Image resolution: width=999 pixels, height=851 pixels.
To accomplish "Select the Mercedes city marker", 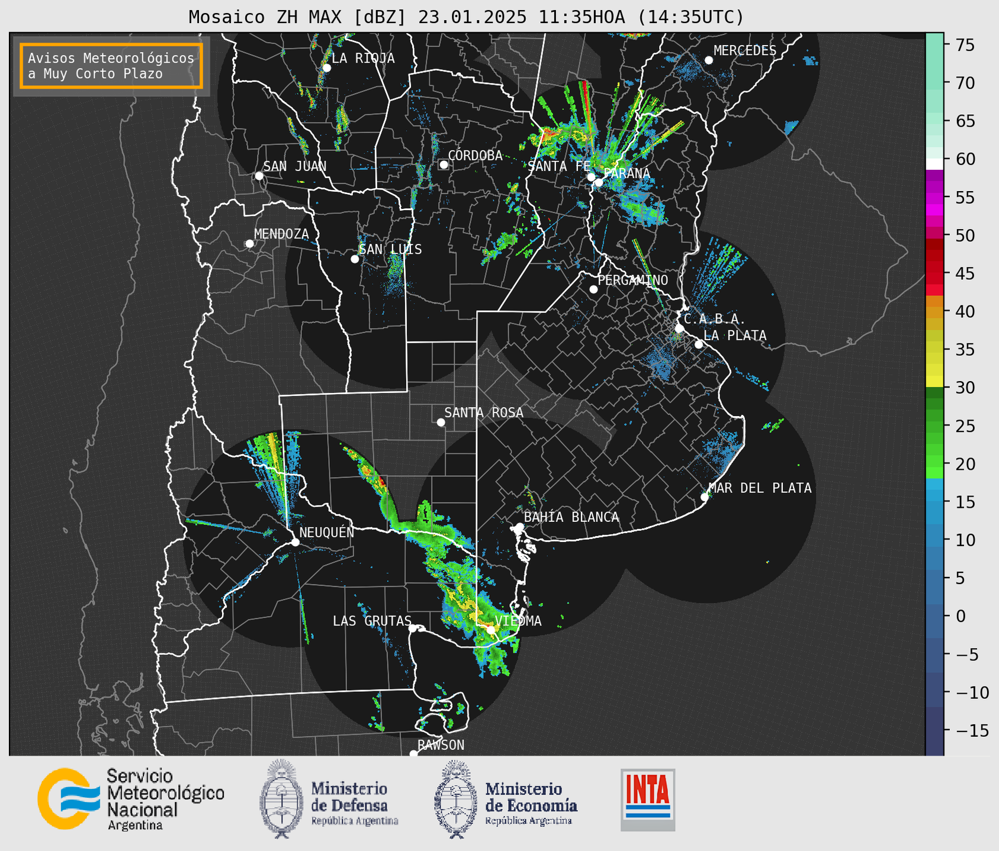I will tap(709, 60).
